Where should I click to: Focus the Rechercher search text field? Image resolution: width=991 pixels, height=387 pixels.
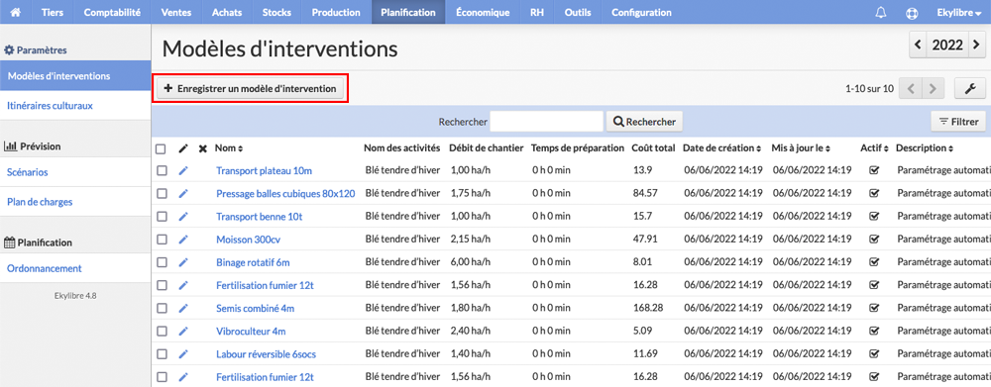[547, 121]
